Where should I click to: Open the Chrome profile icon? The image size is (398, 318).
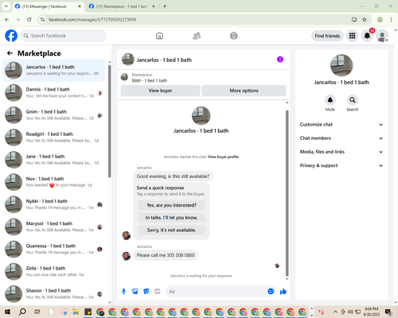coord(380,20)
